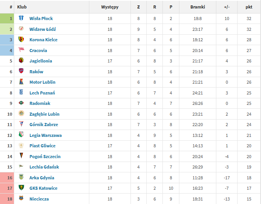Select the Cracovia club logo
Image resolution: width=261 pixels, height=204 pixels.
tap(21, 50)
